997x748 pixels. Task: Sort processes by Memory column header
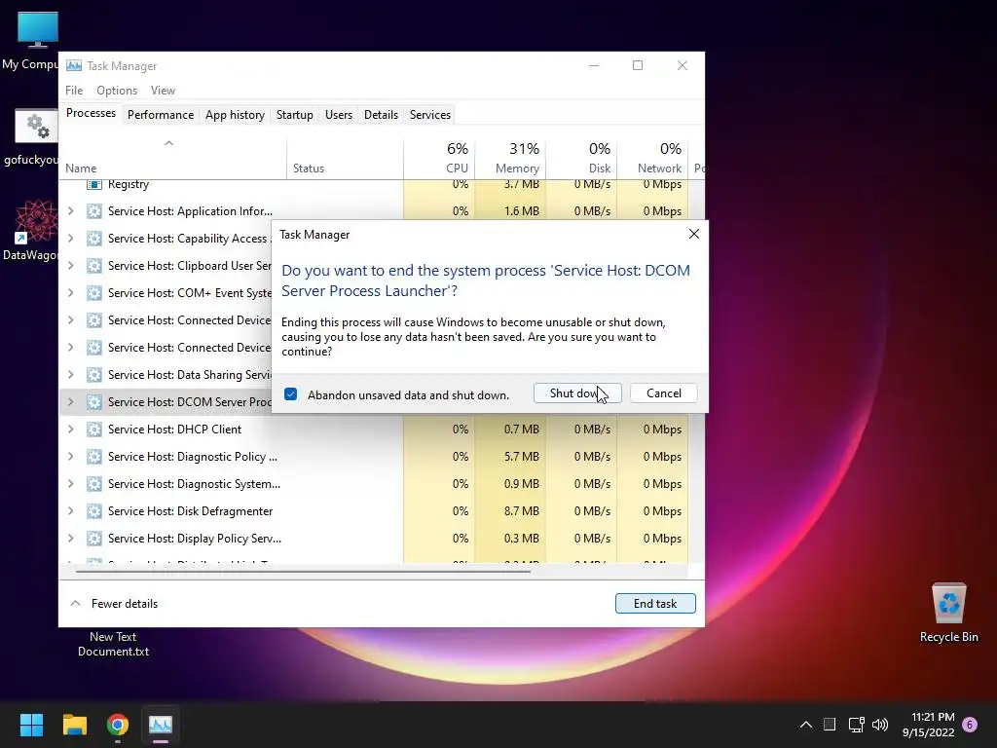[510, 158]
